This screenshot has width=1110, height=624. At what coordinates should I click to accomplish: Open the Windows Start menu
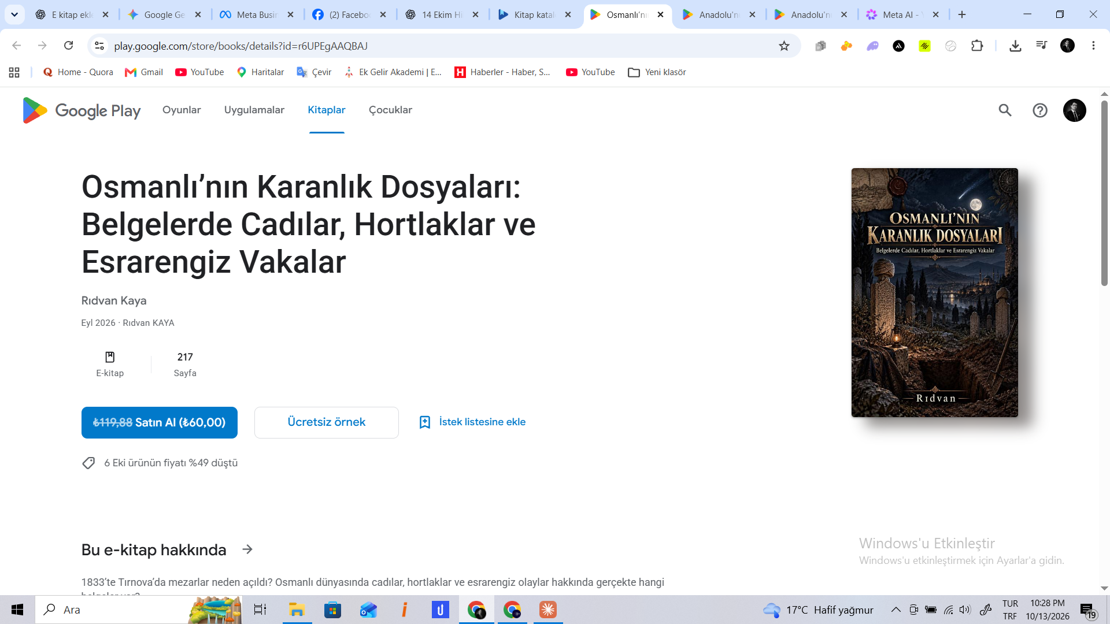click(17, 610)
